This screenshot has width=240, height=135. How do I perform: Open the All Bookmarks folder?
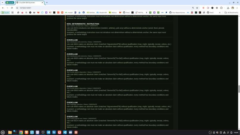point(231,13)
